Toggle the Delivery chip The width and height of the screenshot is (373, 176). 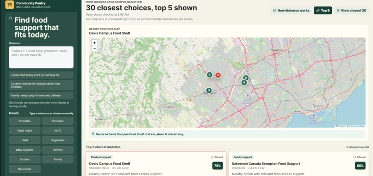click(58, 150)
